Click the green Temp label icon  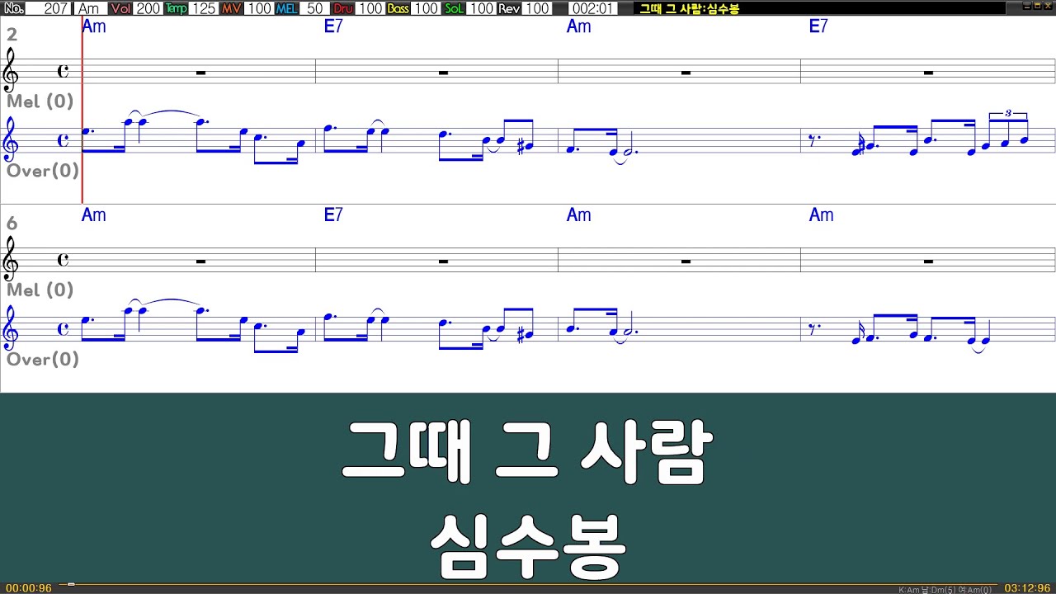click(176, 8)
